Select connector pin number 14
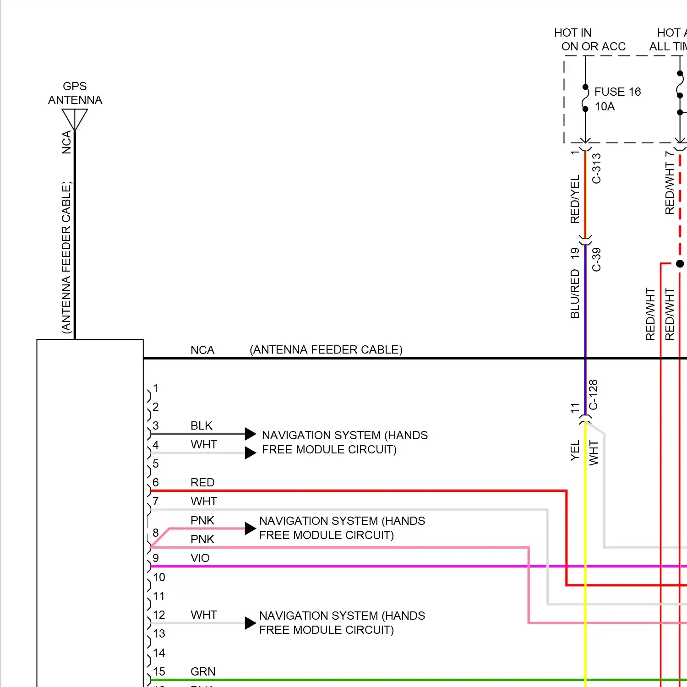687x687 pixels. 159,653
